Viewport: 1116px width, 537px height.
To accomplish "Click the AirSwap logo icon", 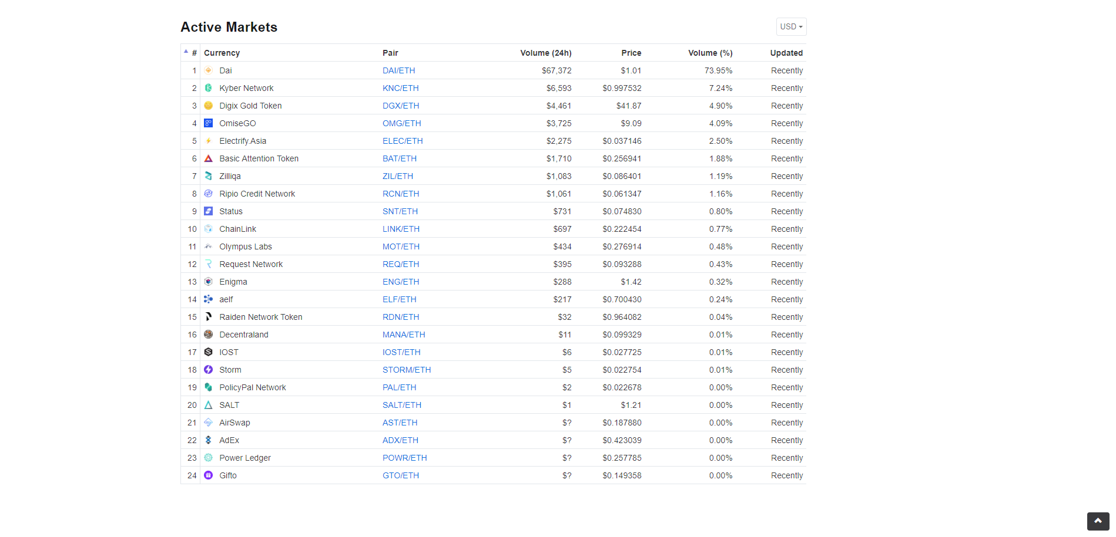I will click(208, 423).
